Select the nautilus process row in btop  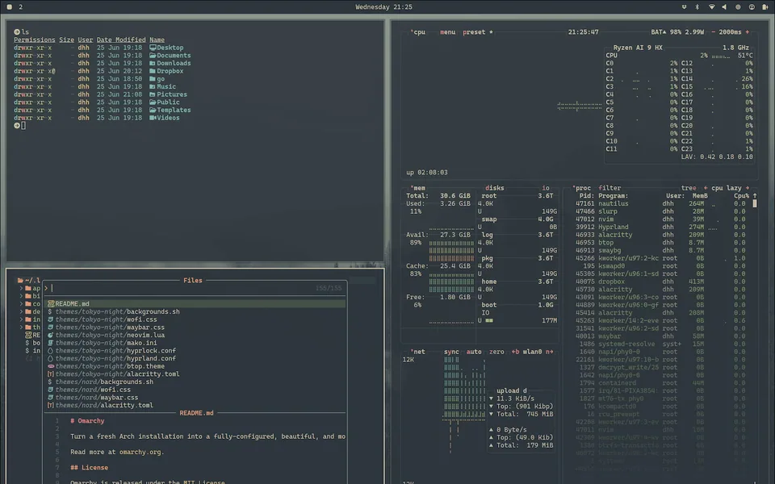point(660,203)
